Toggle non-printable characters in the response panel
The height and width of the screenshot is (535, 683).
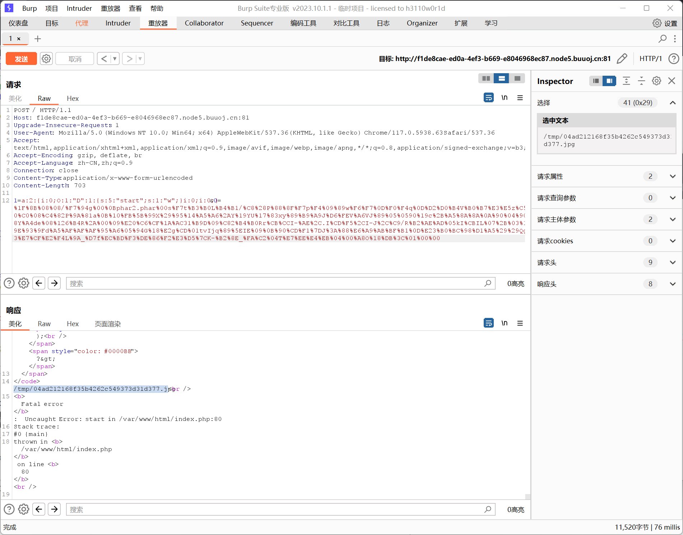pyautogui.click(x=505, y=323)
